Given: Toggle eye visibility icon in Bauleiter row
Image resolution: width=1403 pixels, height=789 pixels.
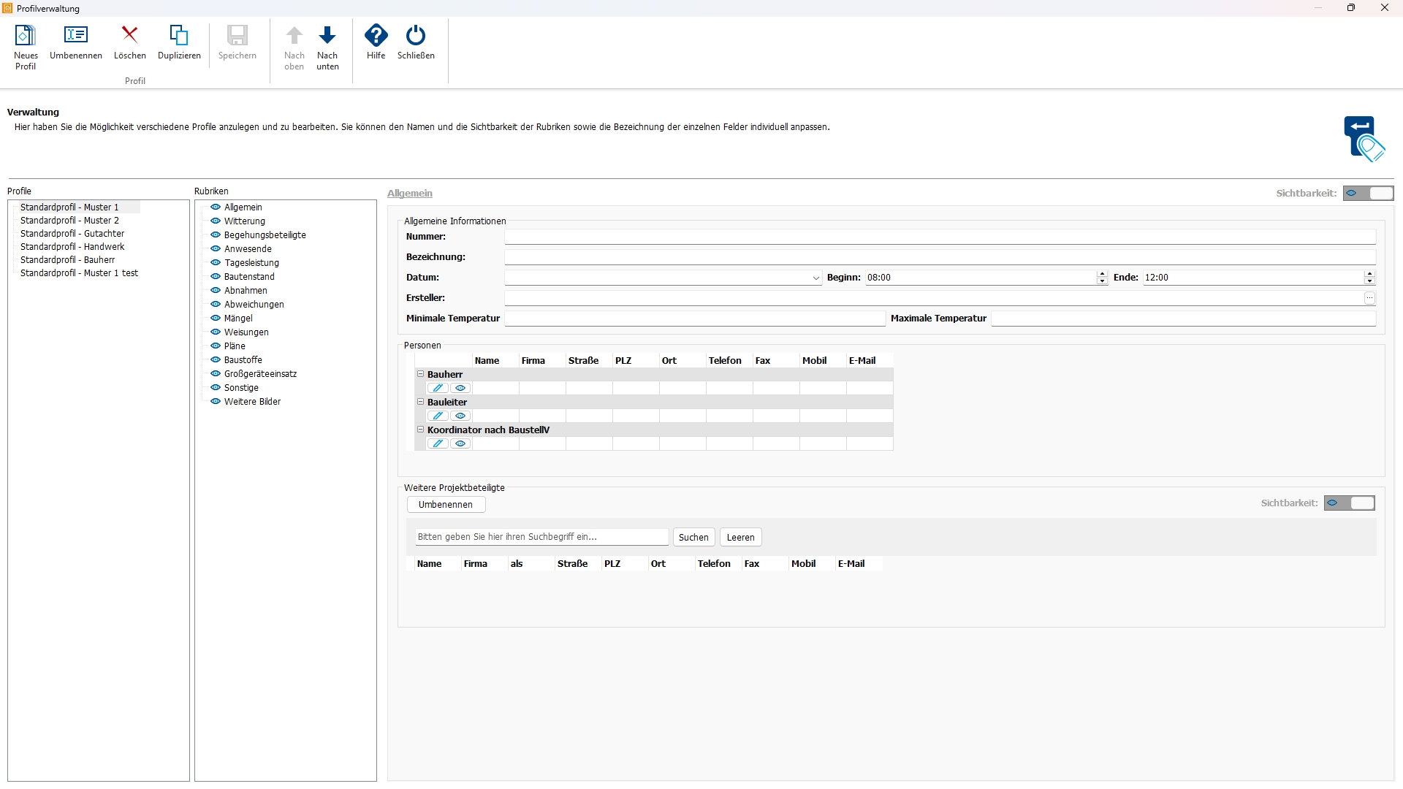Looking at the screenshot, I should tap(460, 416).
